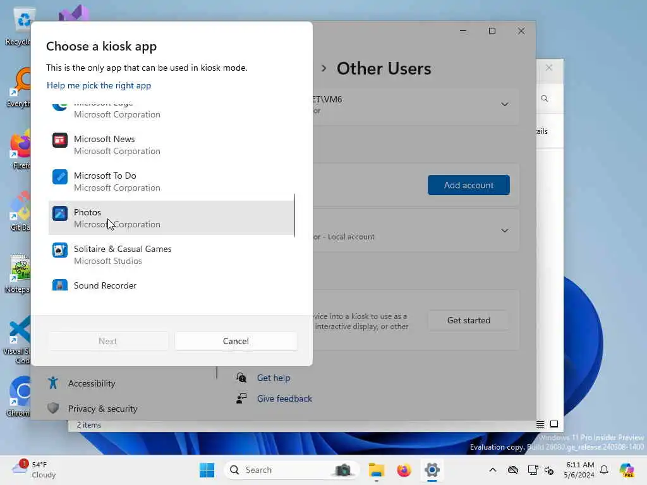Open the Windows Start menu
This screenshot has height=485, width=647.
pyautogui.click(x=207, y=470)
